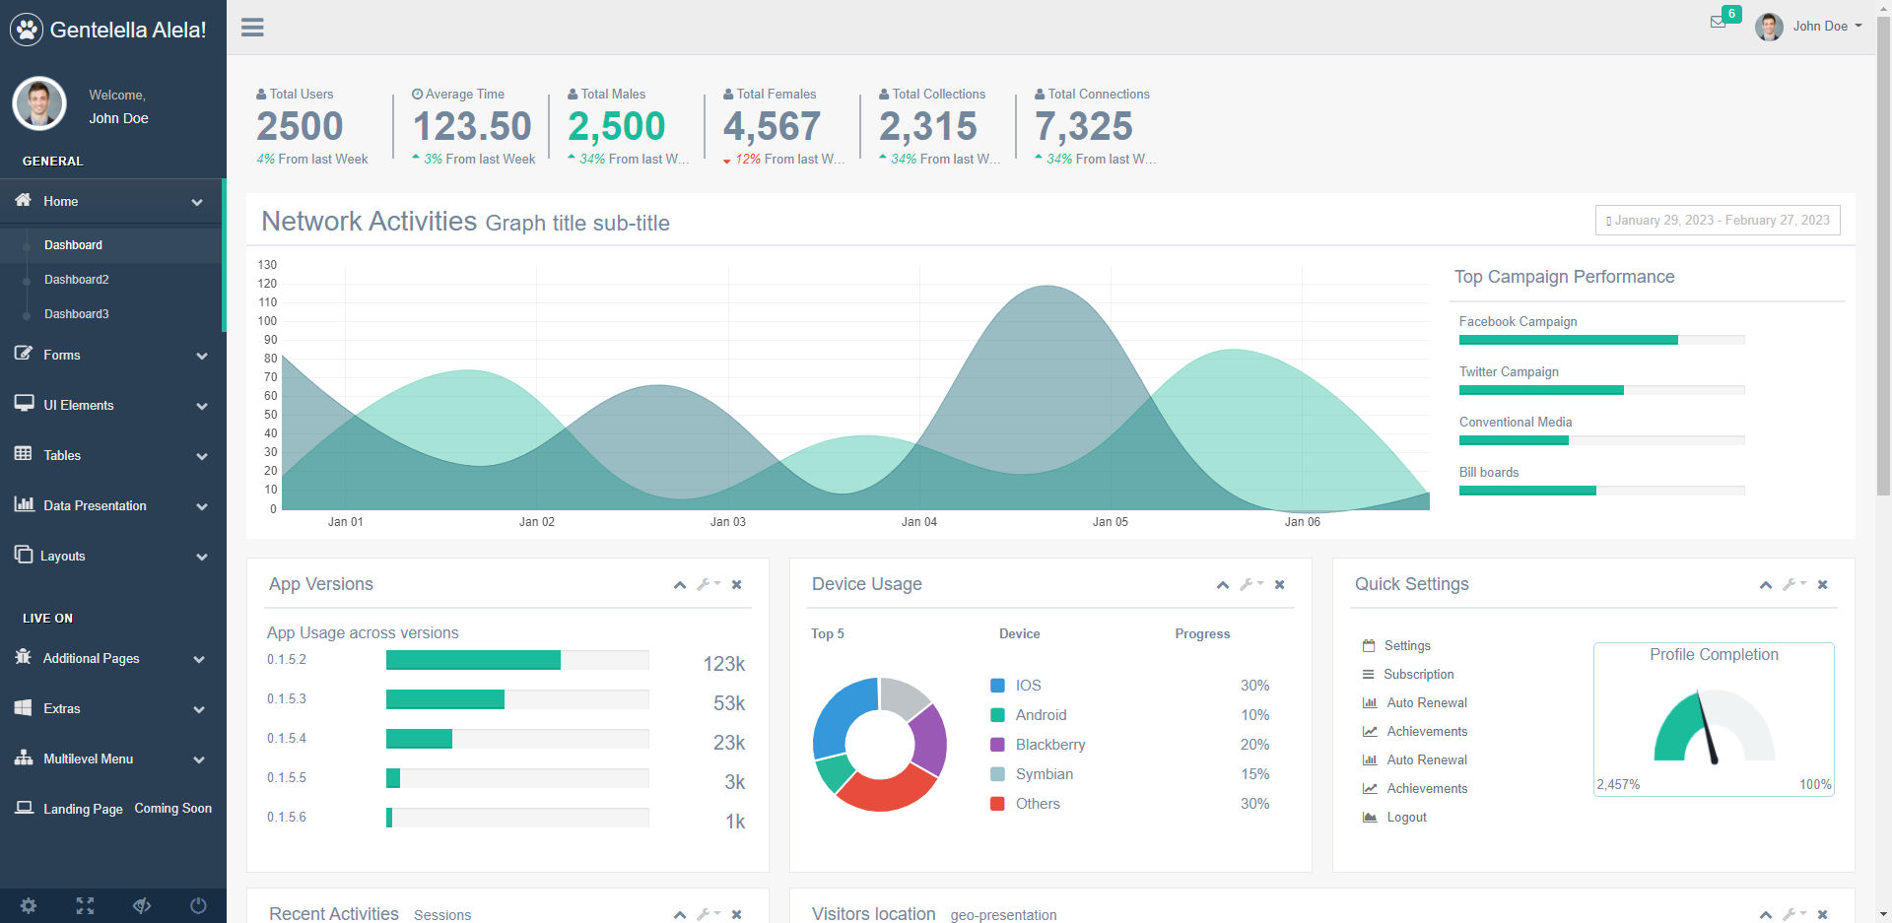Click the power logout icon in the sidebar footer

tap(198, 905)
